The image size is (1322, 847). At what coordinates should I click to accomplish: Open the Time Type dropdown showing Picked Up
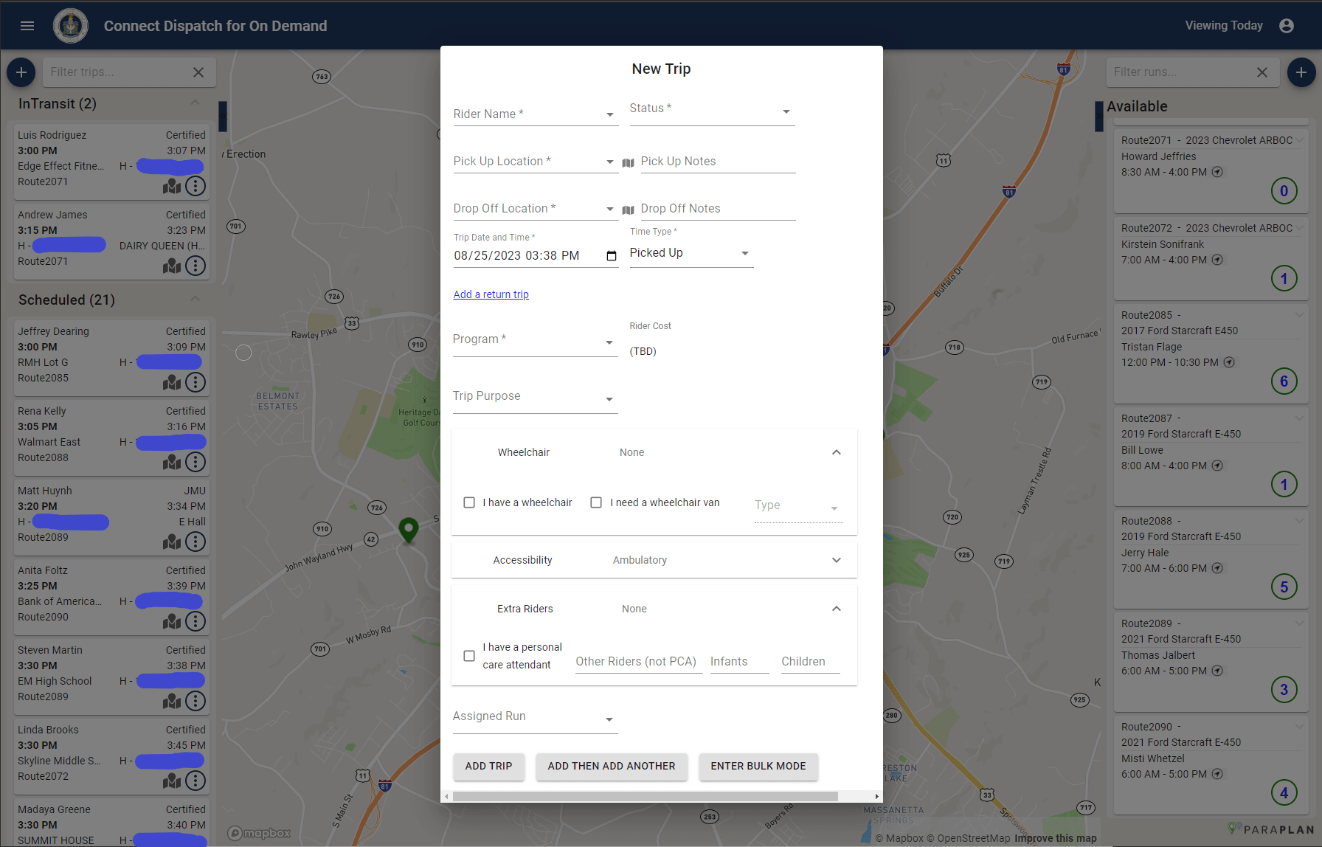click(x=691, y=253)
